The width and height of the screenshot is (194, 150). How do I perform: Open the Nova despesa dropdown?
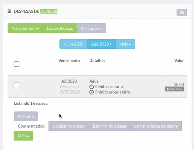25,28
